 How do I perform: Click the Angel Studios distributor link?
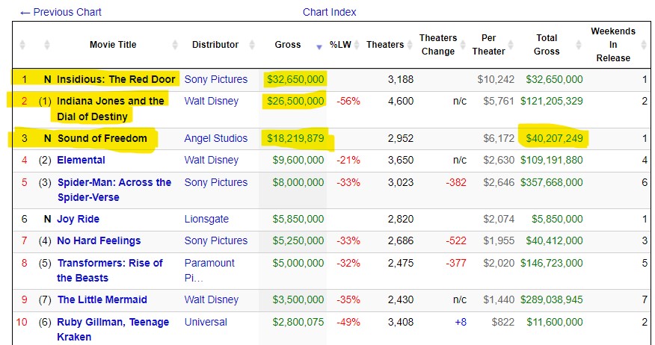click(216, 138)
